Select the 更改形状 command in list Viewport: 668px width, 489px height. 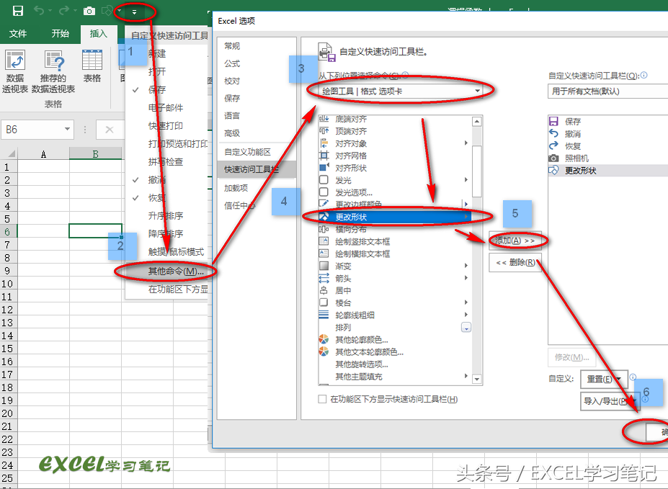point(395,217)
